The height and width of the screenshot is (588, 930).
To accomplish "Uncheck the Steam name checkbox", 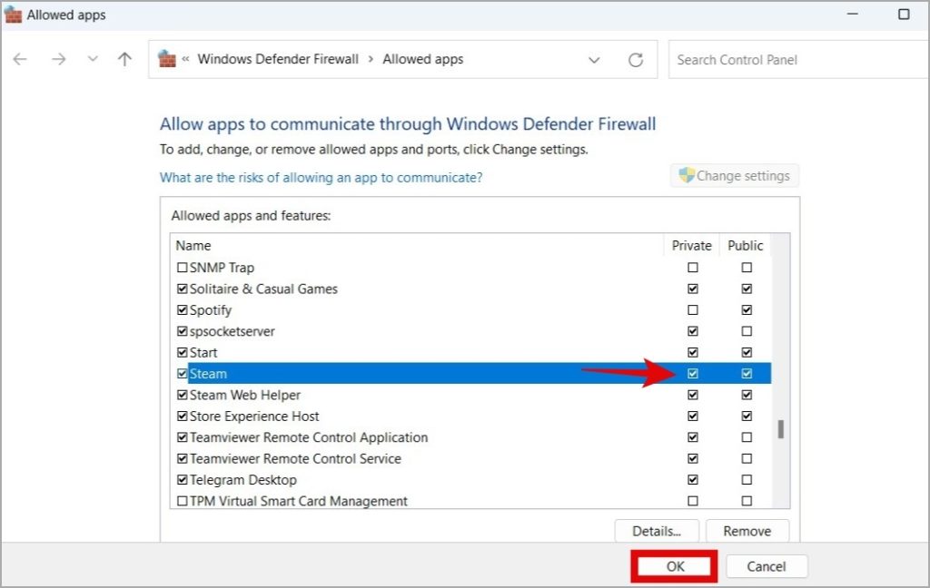I will pyautogui.click(x=182, y=374).
